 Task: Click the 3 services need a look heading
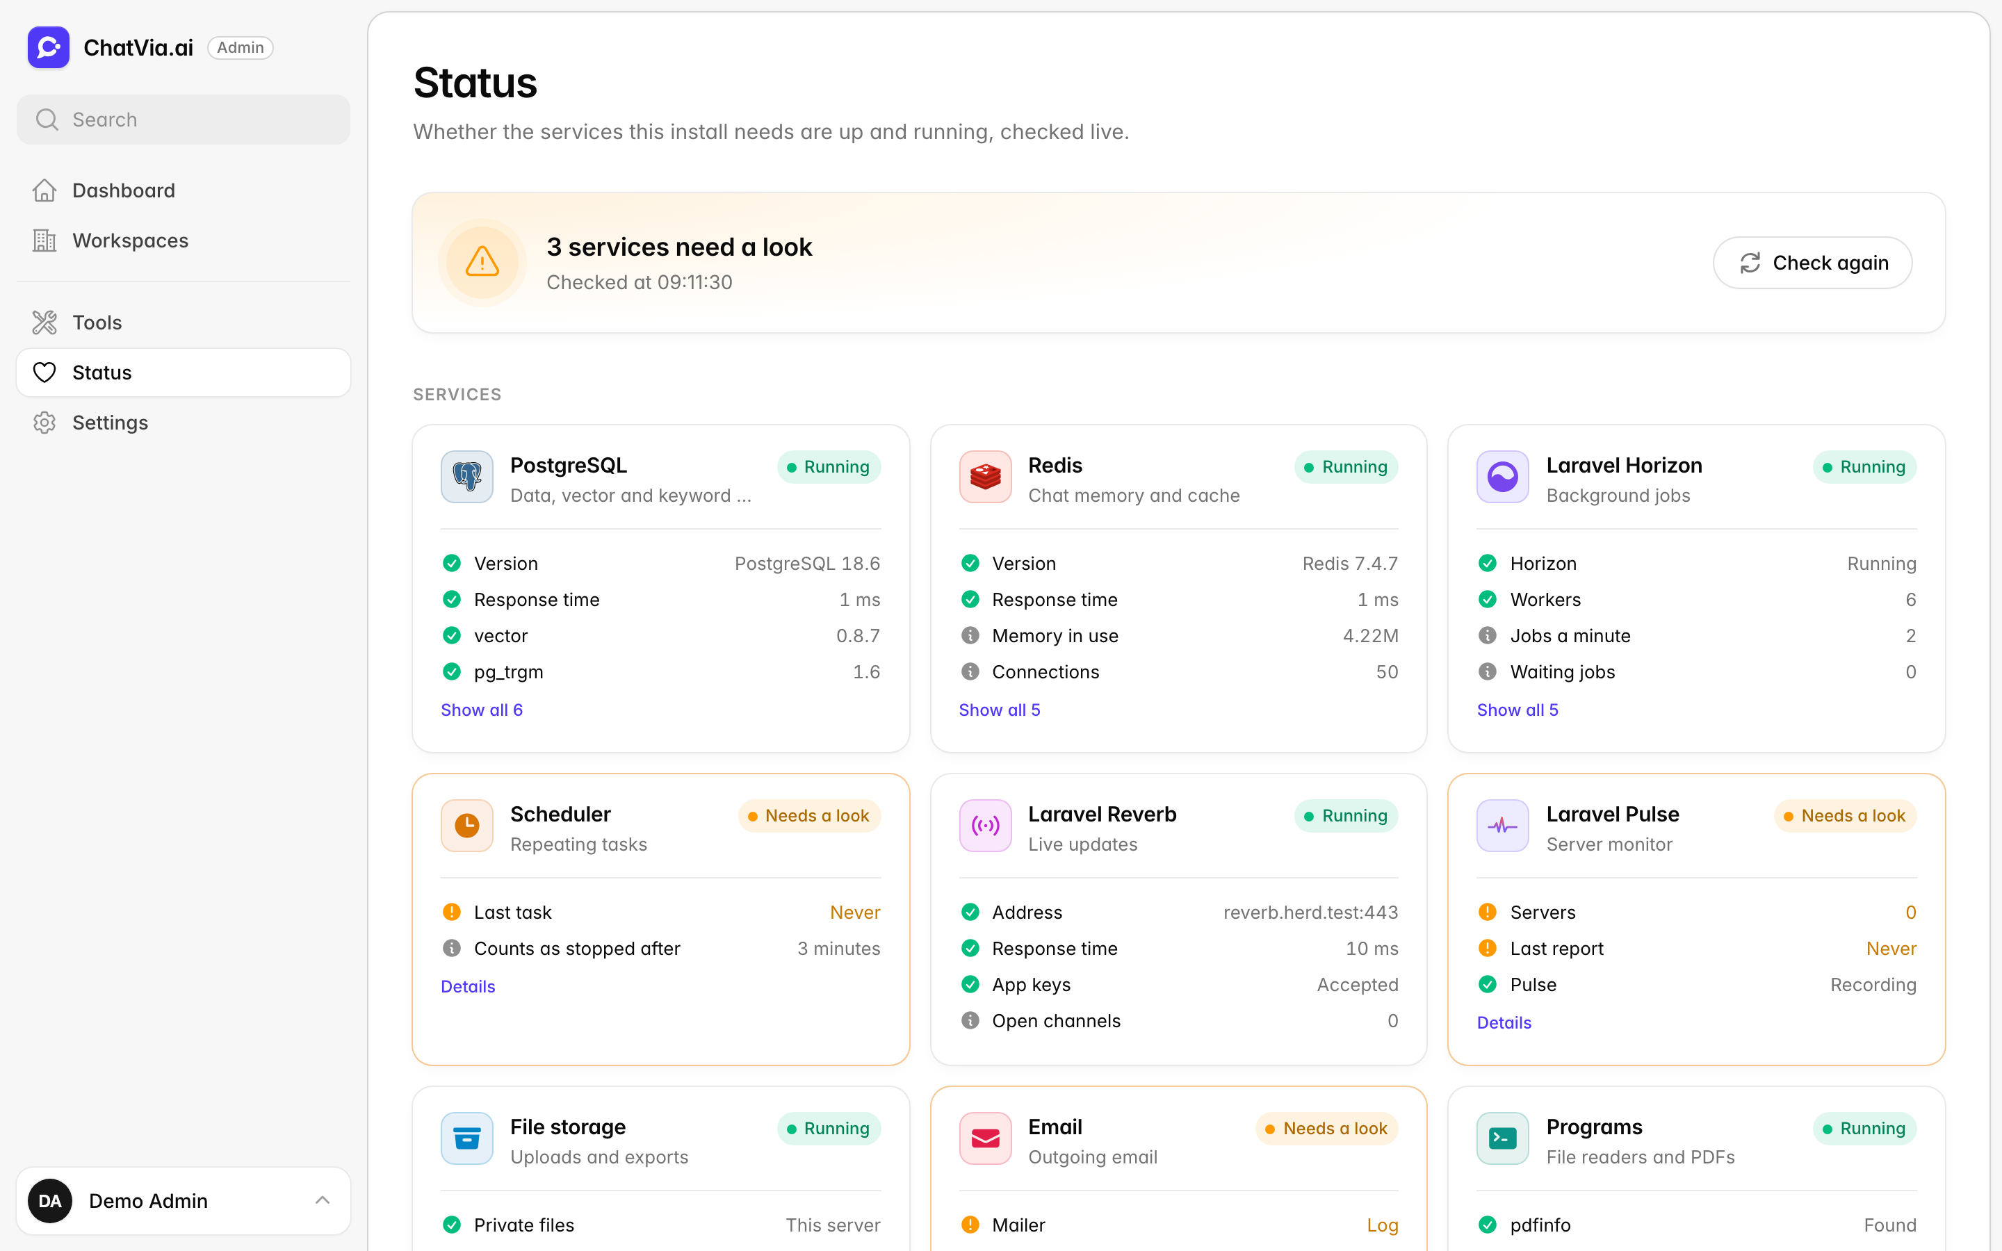point(679,247)
